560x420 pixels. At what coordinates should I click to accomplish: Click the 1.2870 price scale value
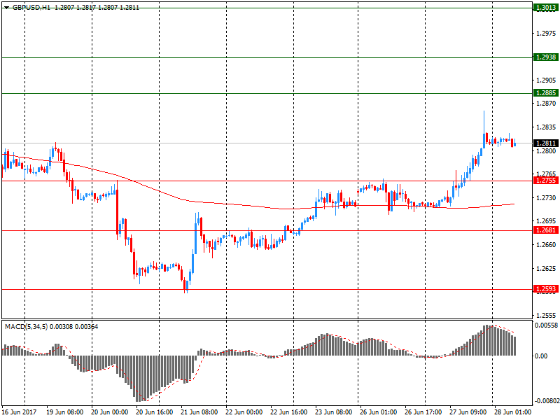coord(546,104)
